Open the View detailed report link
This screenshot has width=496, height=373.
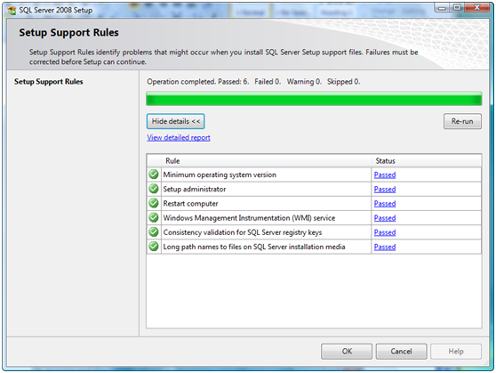click(179, 137)
